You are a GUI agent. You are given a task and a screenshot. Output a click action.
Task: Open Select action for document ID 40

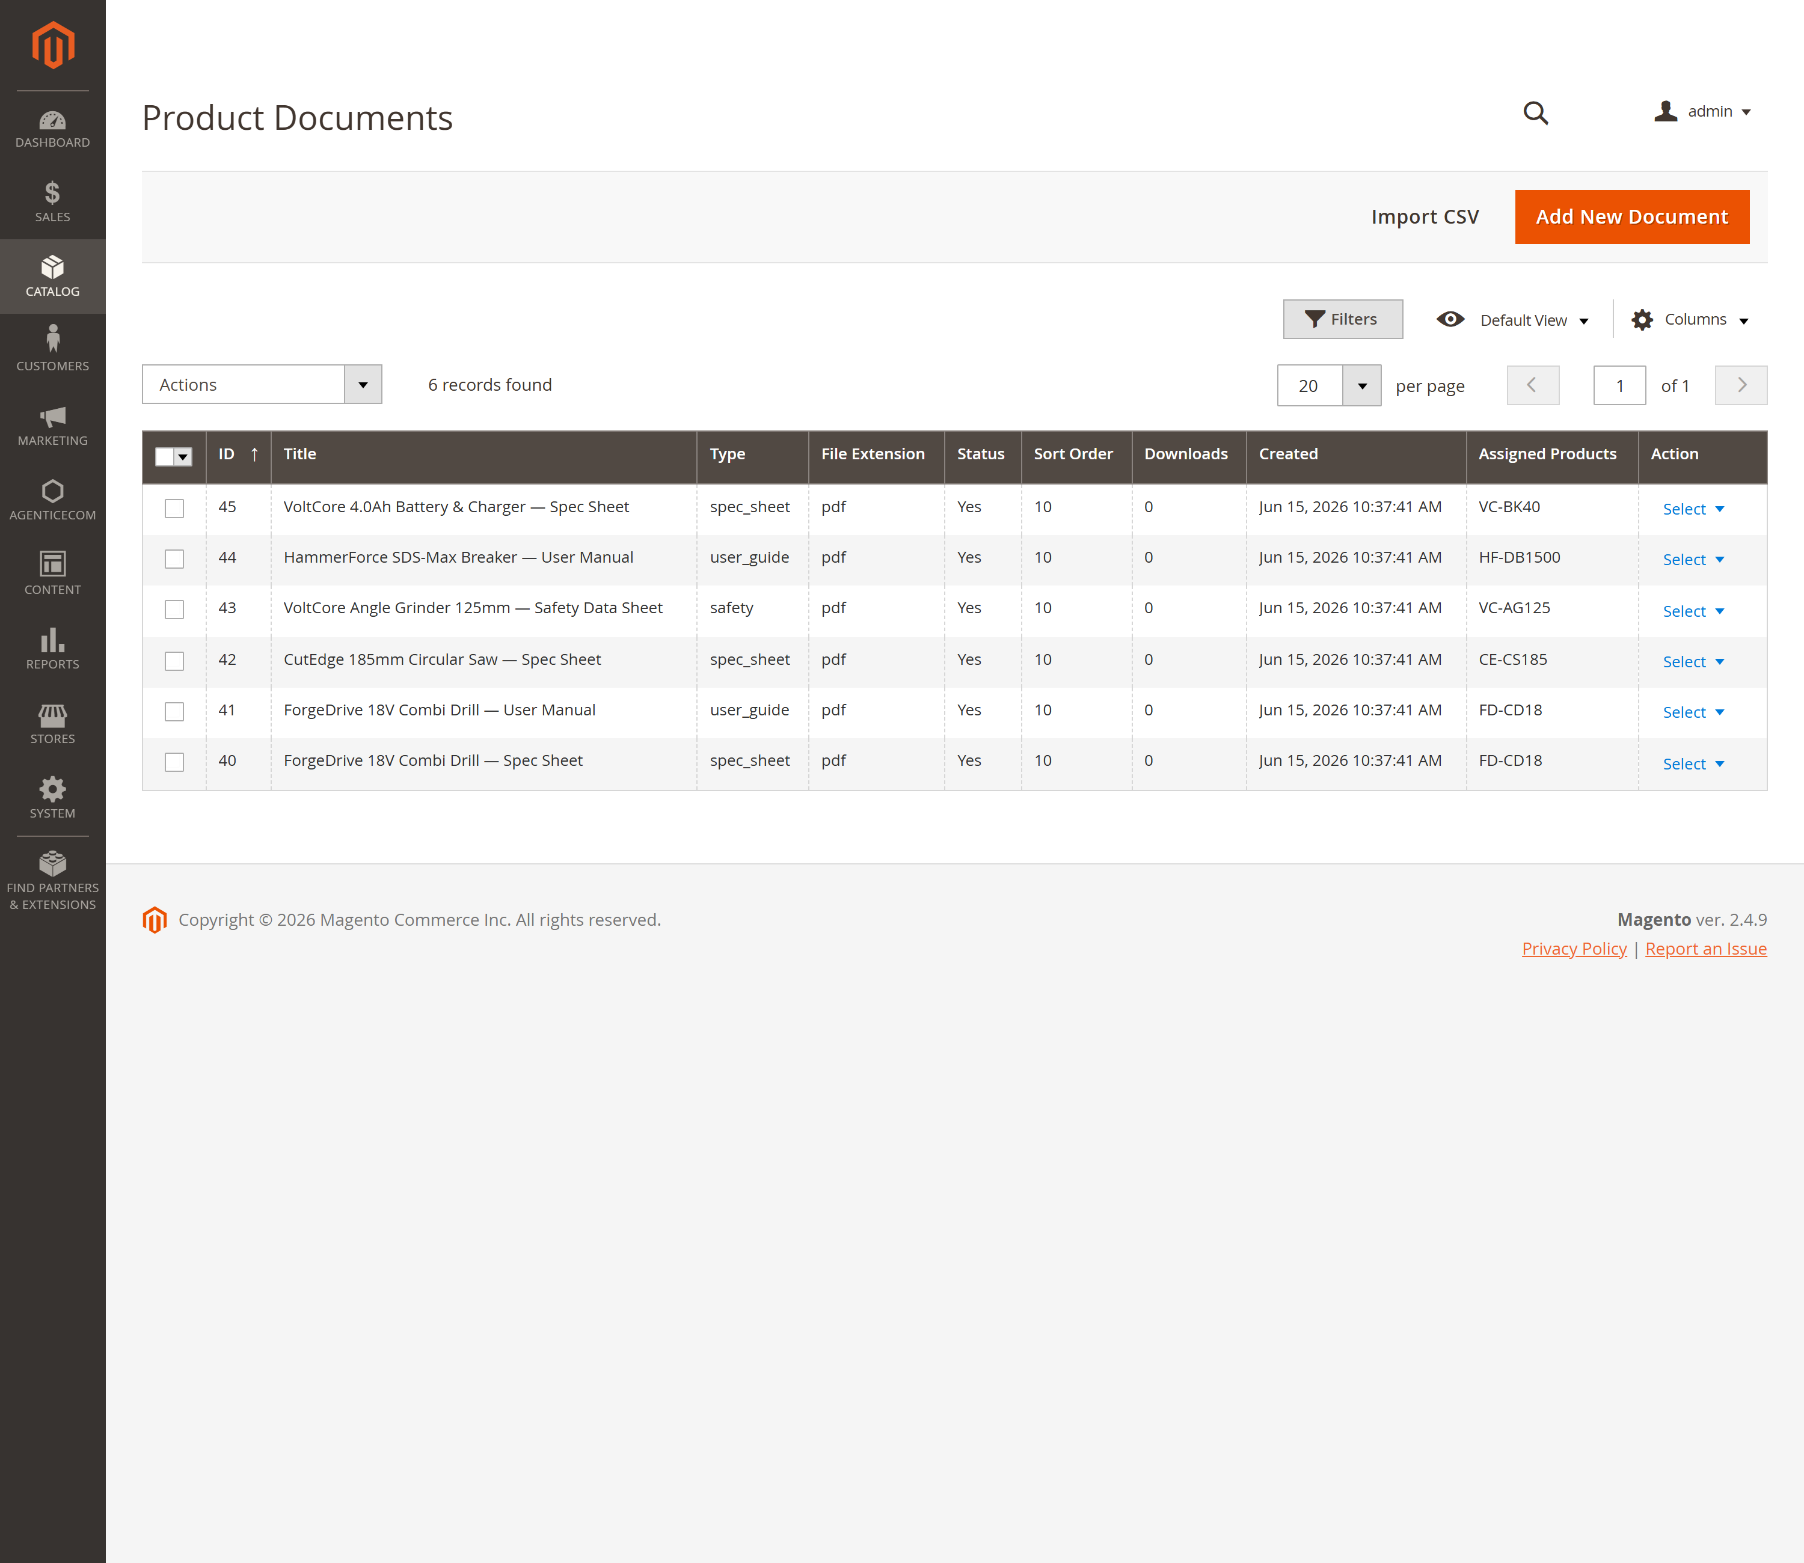[1693, 764]
